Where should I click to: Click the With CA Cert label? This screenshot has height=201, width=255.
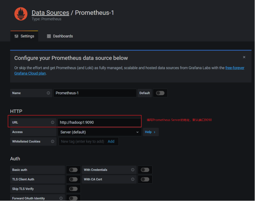click(x=93, y=179)
